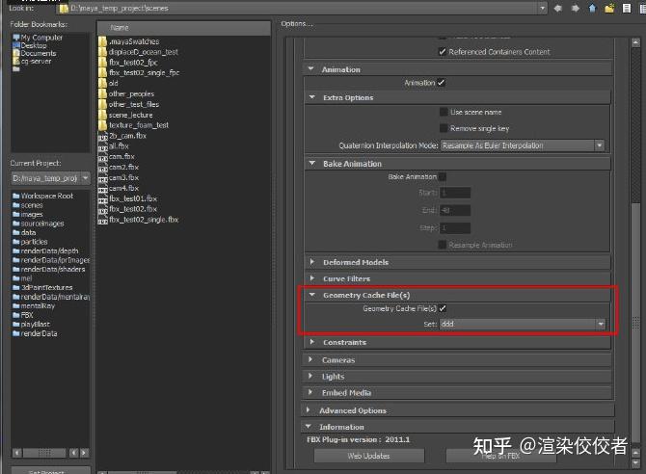The height and width of the screenshot is (474, 646).
Task: Select sourceimages project folder
Action: [x=39, y=224]
